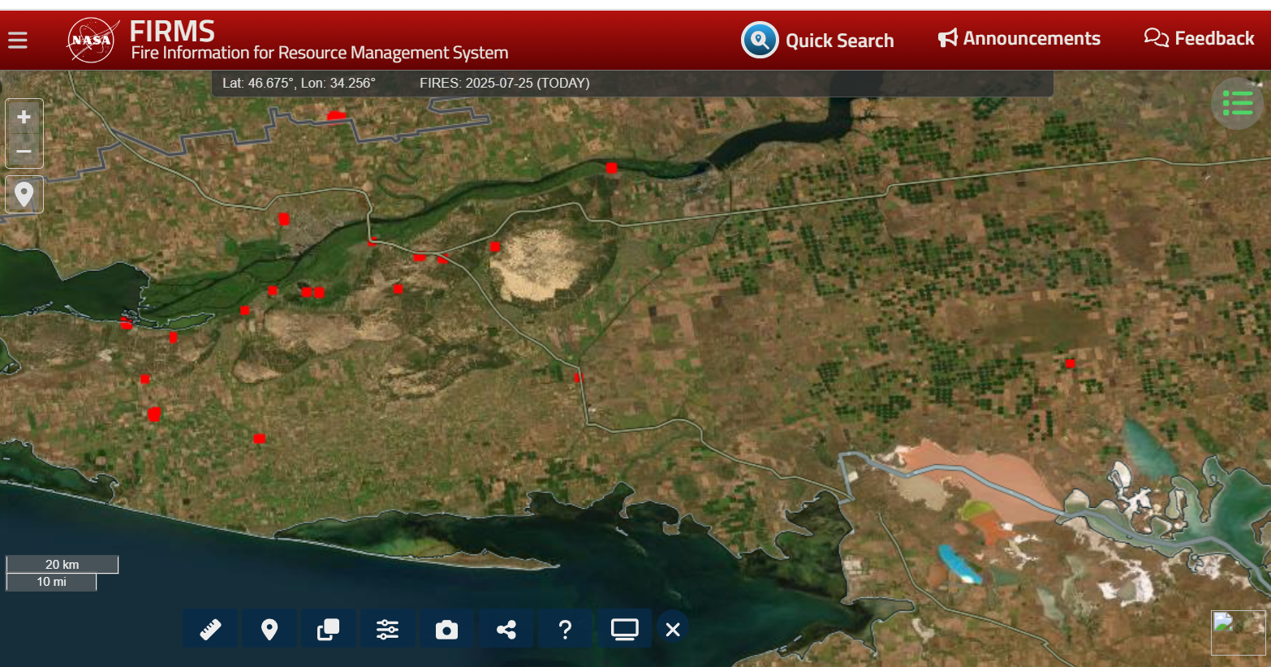Zoom out of the map
Screen dimensions: 1271x667
[24, 151]
